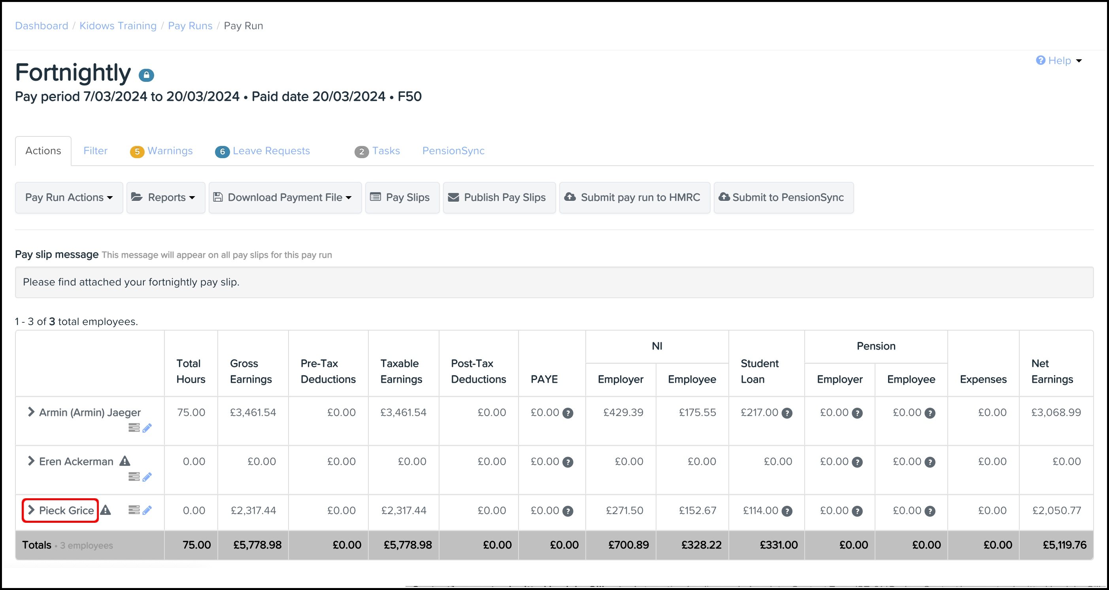Click notes list icon for Eren Ackerman

(x=134, y=477)
